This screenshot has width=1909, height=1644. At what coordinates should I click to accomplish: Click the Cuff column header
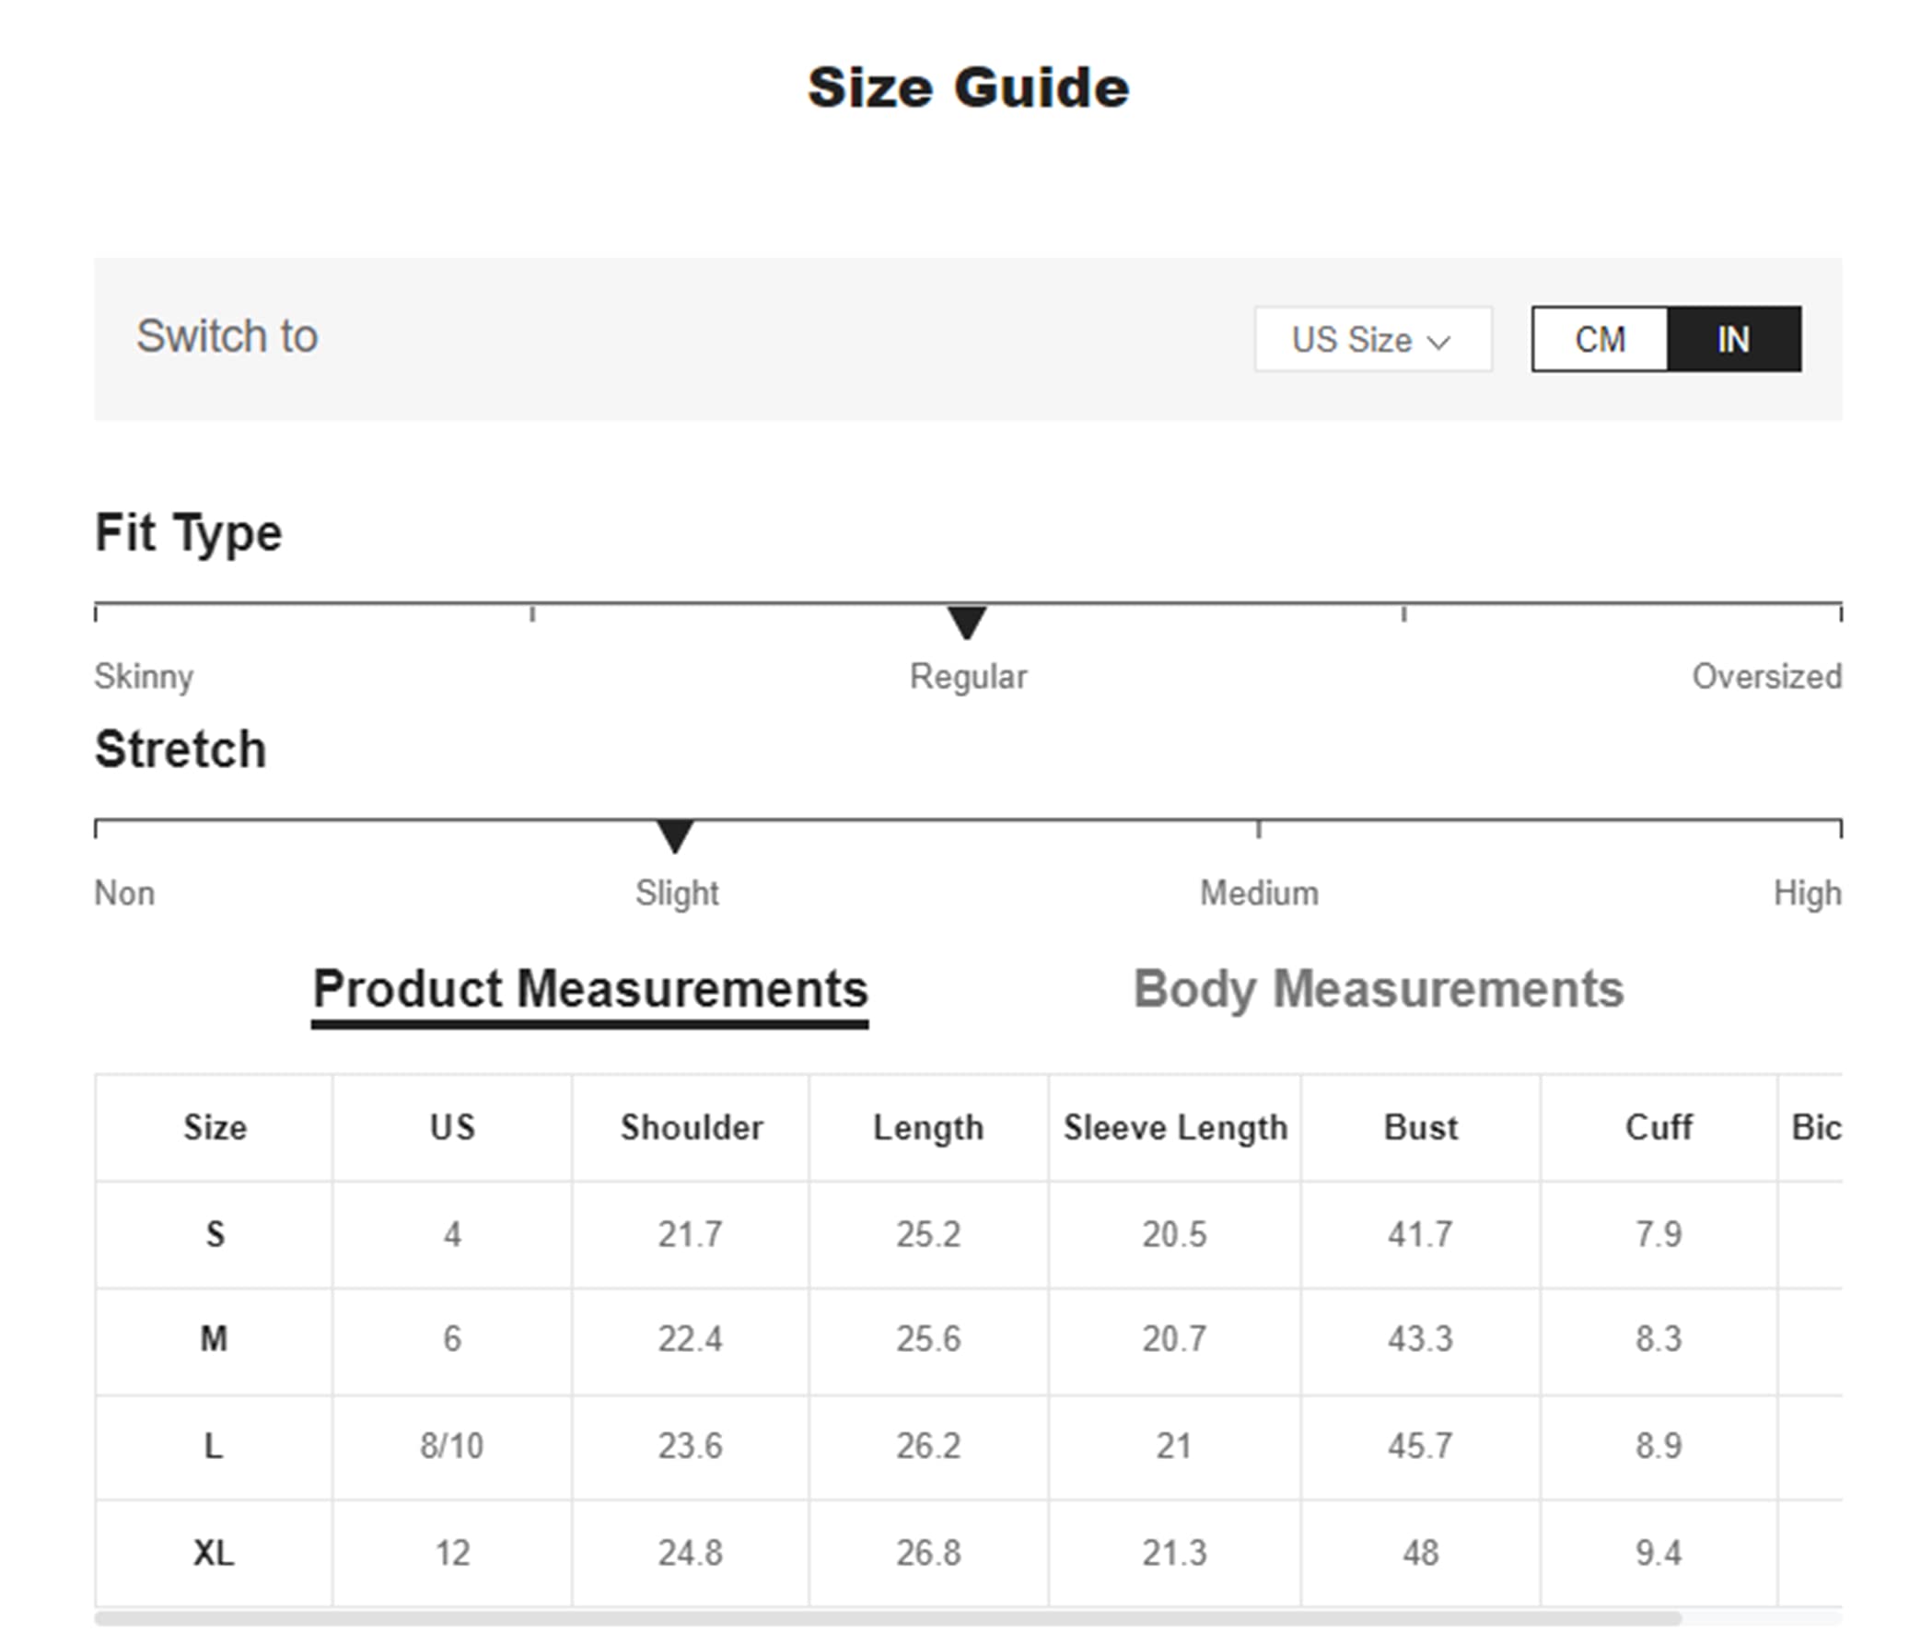[1659, 1127]
